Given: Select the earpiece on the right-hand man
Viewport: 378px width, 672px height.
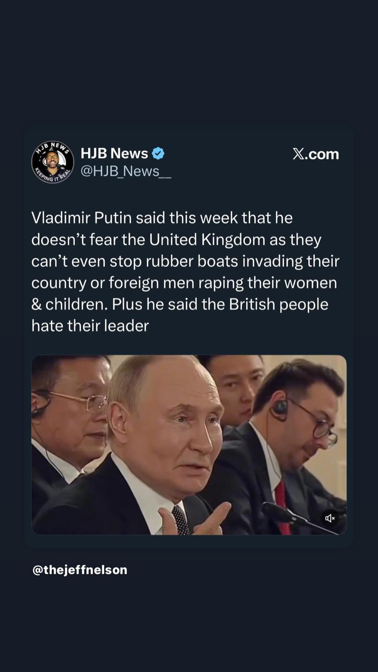Looking at the screenshot, I should point(279,407).
